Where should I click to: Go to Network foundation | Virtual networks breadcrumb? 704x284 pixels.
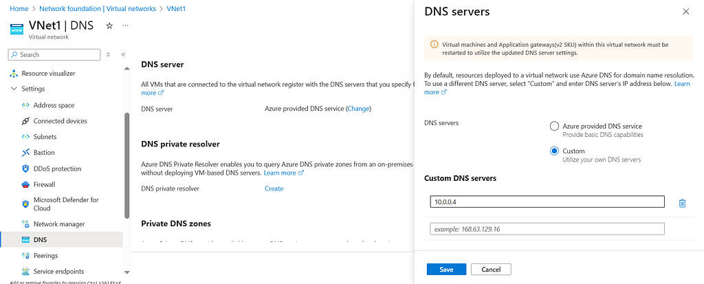point(98,8)
